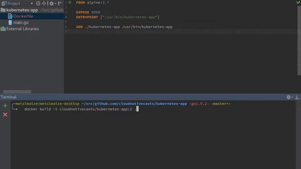This screenshot has width=301, height=169.
Task: Click the editor vertical scrollbar
Action: pos(299,40)
